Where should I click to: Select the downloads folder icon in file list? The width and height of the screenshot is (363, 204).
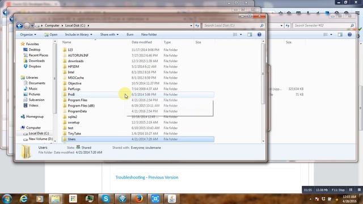65,61
